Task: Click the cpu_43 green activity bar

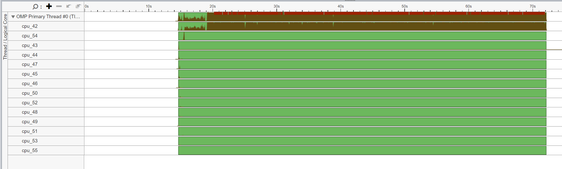Action: (x=362, y=45)
